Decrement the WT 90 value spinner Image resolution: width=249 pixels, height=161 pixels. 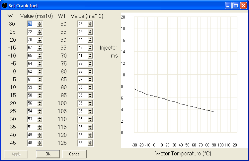point(90,89)
